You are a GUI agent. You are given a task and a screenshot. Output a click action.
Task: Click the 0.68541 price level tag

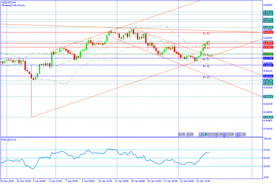(x=268, y=27)
